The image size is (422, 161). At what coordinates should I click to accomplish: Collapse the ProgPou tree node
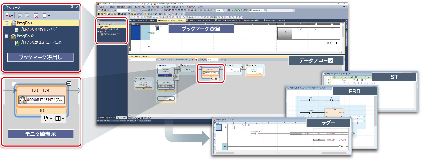click(x=6, y=23)
